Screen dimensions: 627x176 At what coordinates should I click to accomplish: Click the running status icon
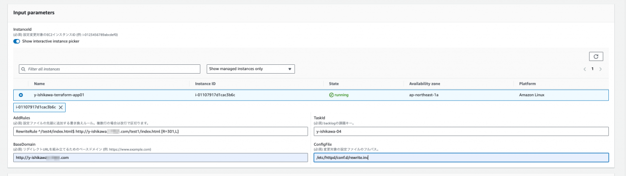coord(332,95)
